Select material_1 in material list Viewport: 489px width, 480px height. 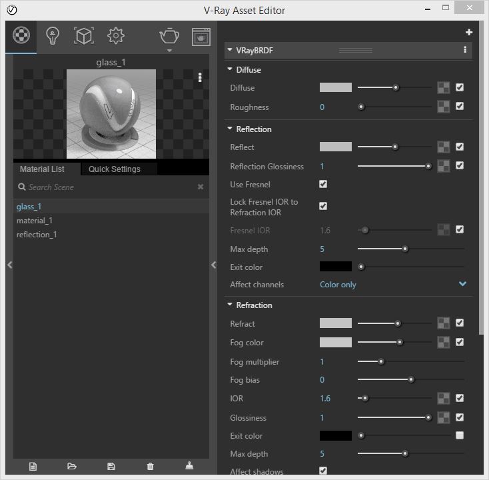111,221
